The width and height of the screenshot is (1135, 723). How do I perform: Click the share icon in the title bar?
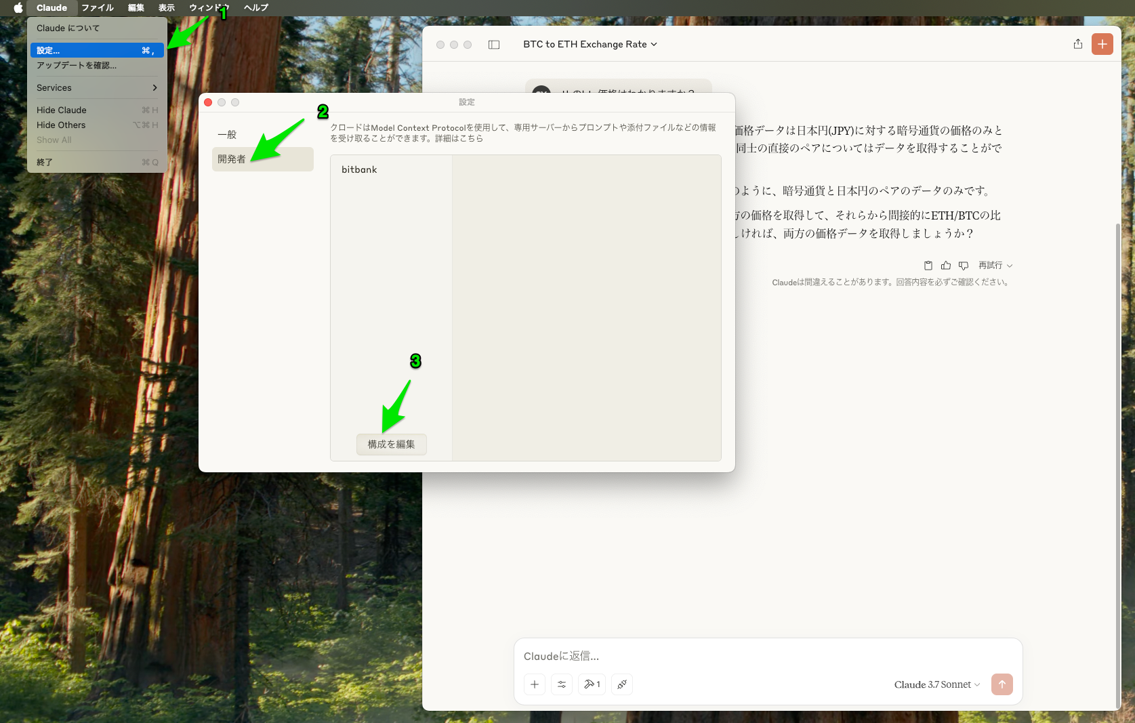coord(1077,44)
